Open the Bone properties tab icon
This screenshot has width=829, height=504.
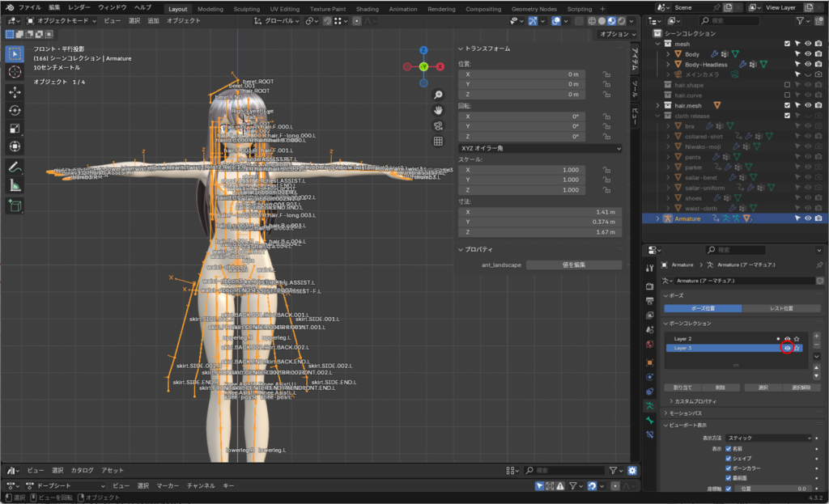coord(649,420)
